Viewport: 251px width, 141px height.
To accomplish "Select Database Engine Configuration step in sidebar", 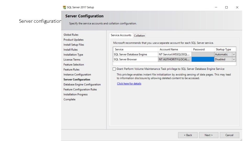I will point(82,84).
